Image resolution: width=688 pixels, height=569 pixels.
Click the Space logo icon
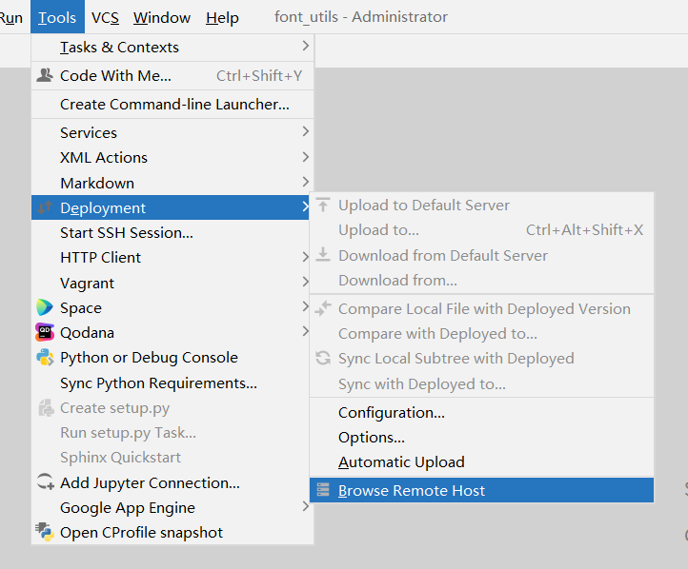pyautogui.click(x=45, y=307)
